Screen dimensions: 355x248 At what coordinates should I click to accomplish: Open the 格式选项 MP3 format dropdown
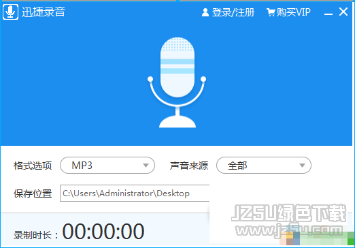107,166
